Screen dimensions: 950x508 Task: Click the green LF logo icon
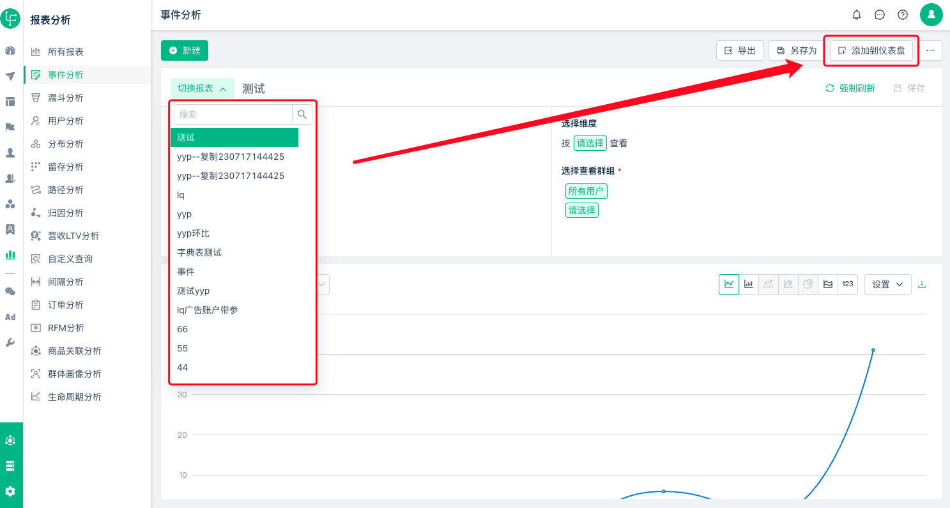tap(10, 19)
